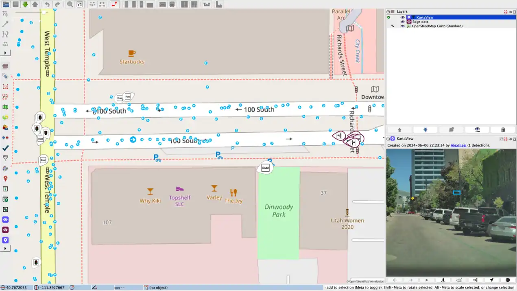
Task: Click the Reverse ways red arrows icon
Action: tap(114, 4)
